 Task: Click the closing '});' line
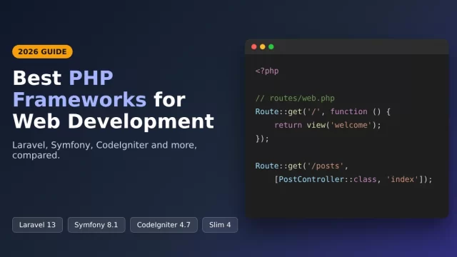(x=262, y=138)
